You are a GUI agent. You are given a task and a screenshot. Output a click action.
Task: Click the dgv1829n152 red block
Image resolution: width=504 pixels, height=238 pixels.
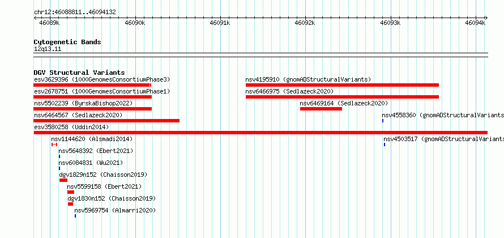click(63, 180)
